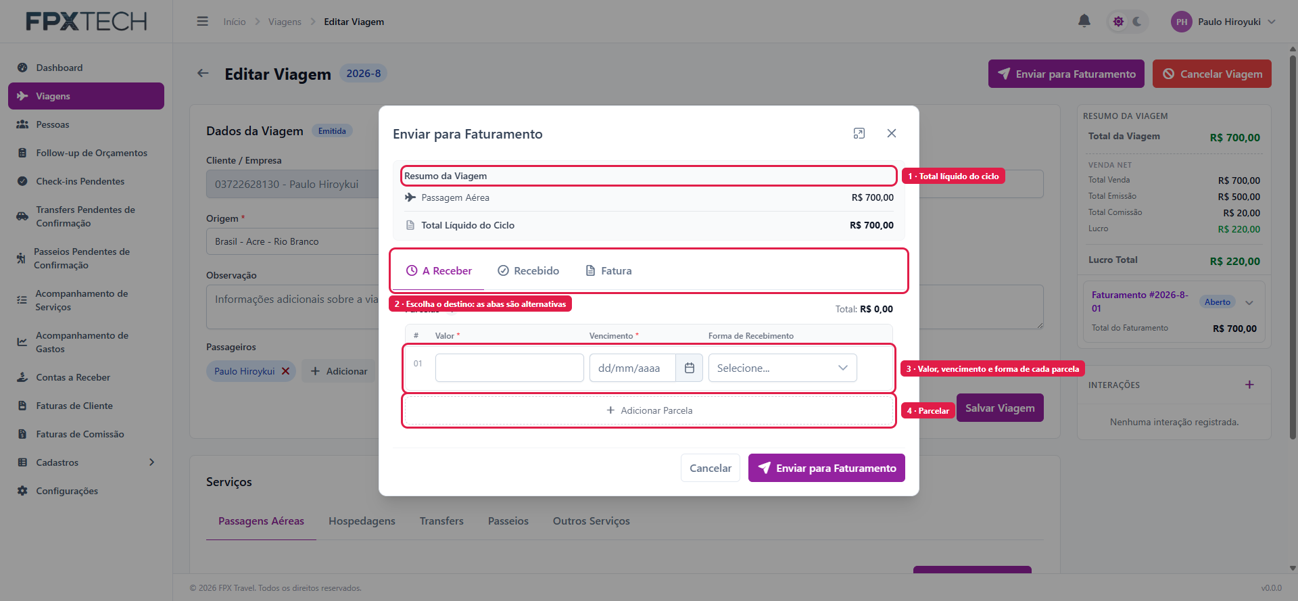This screenshot has width=1298, height=601.
Task: Open Configurações in sidebar
Action: 86,491
